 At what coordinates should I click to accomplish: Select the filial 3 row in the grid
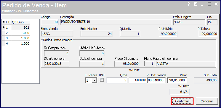point(16,38)
